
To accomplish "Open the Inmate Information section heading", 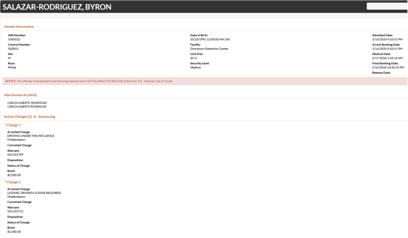I will [19, 27].
